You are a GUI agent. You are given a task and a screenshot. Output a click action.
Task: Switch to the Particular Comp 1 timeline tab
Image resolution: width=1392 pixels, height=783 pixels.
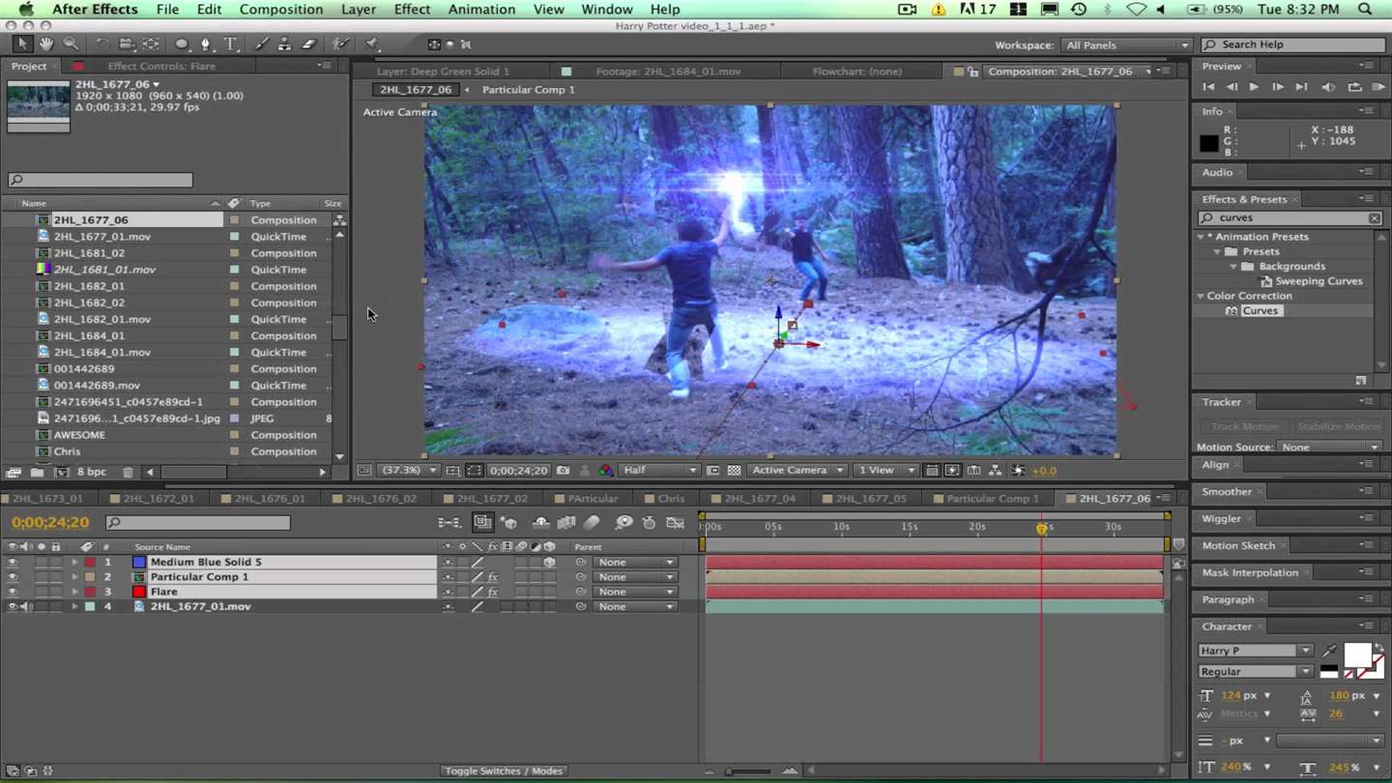992,499
